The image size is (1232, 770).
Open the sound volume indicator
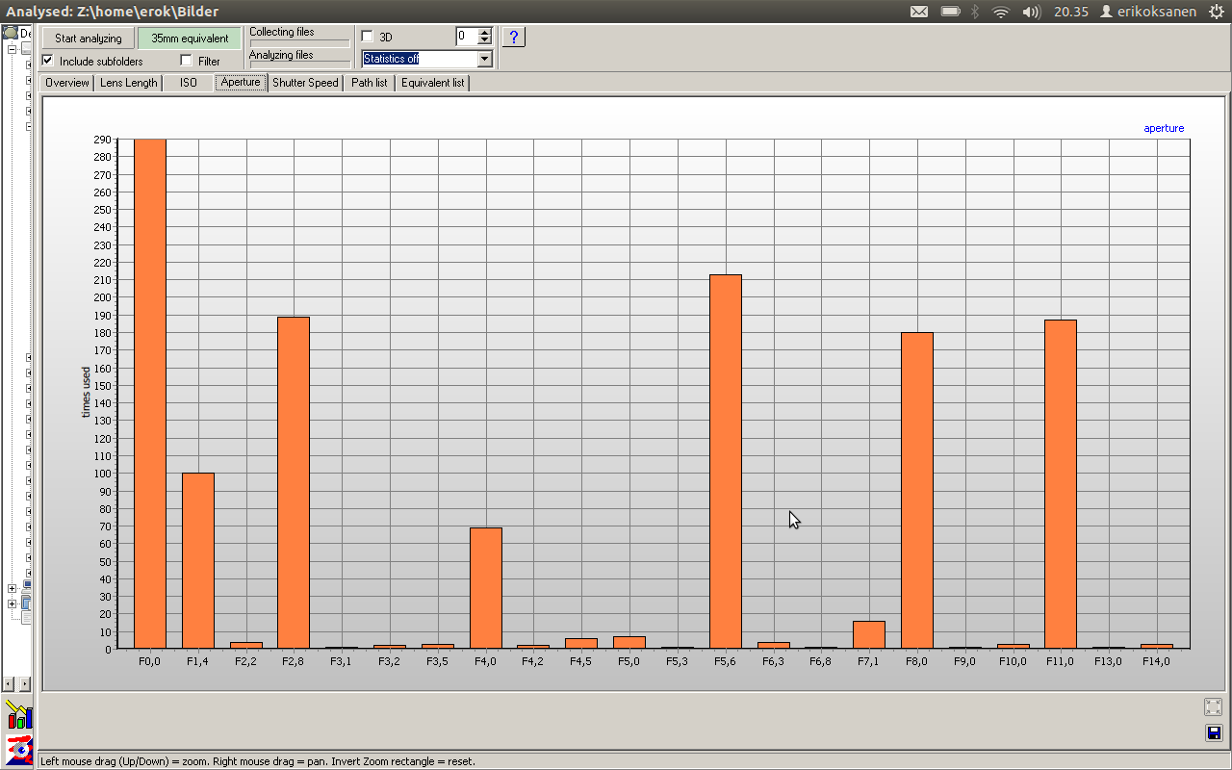(x=1032, y=12)
